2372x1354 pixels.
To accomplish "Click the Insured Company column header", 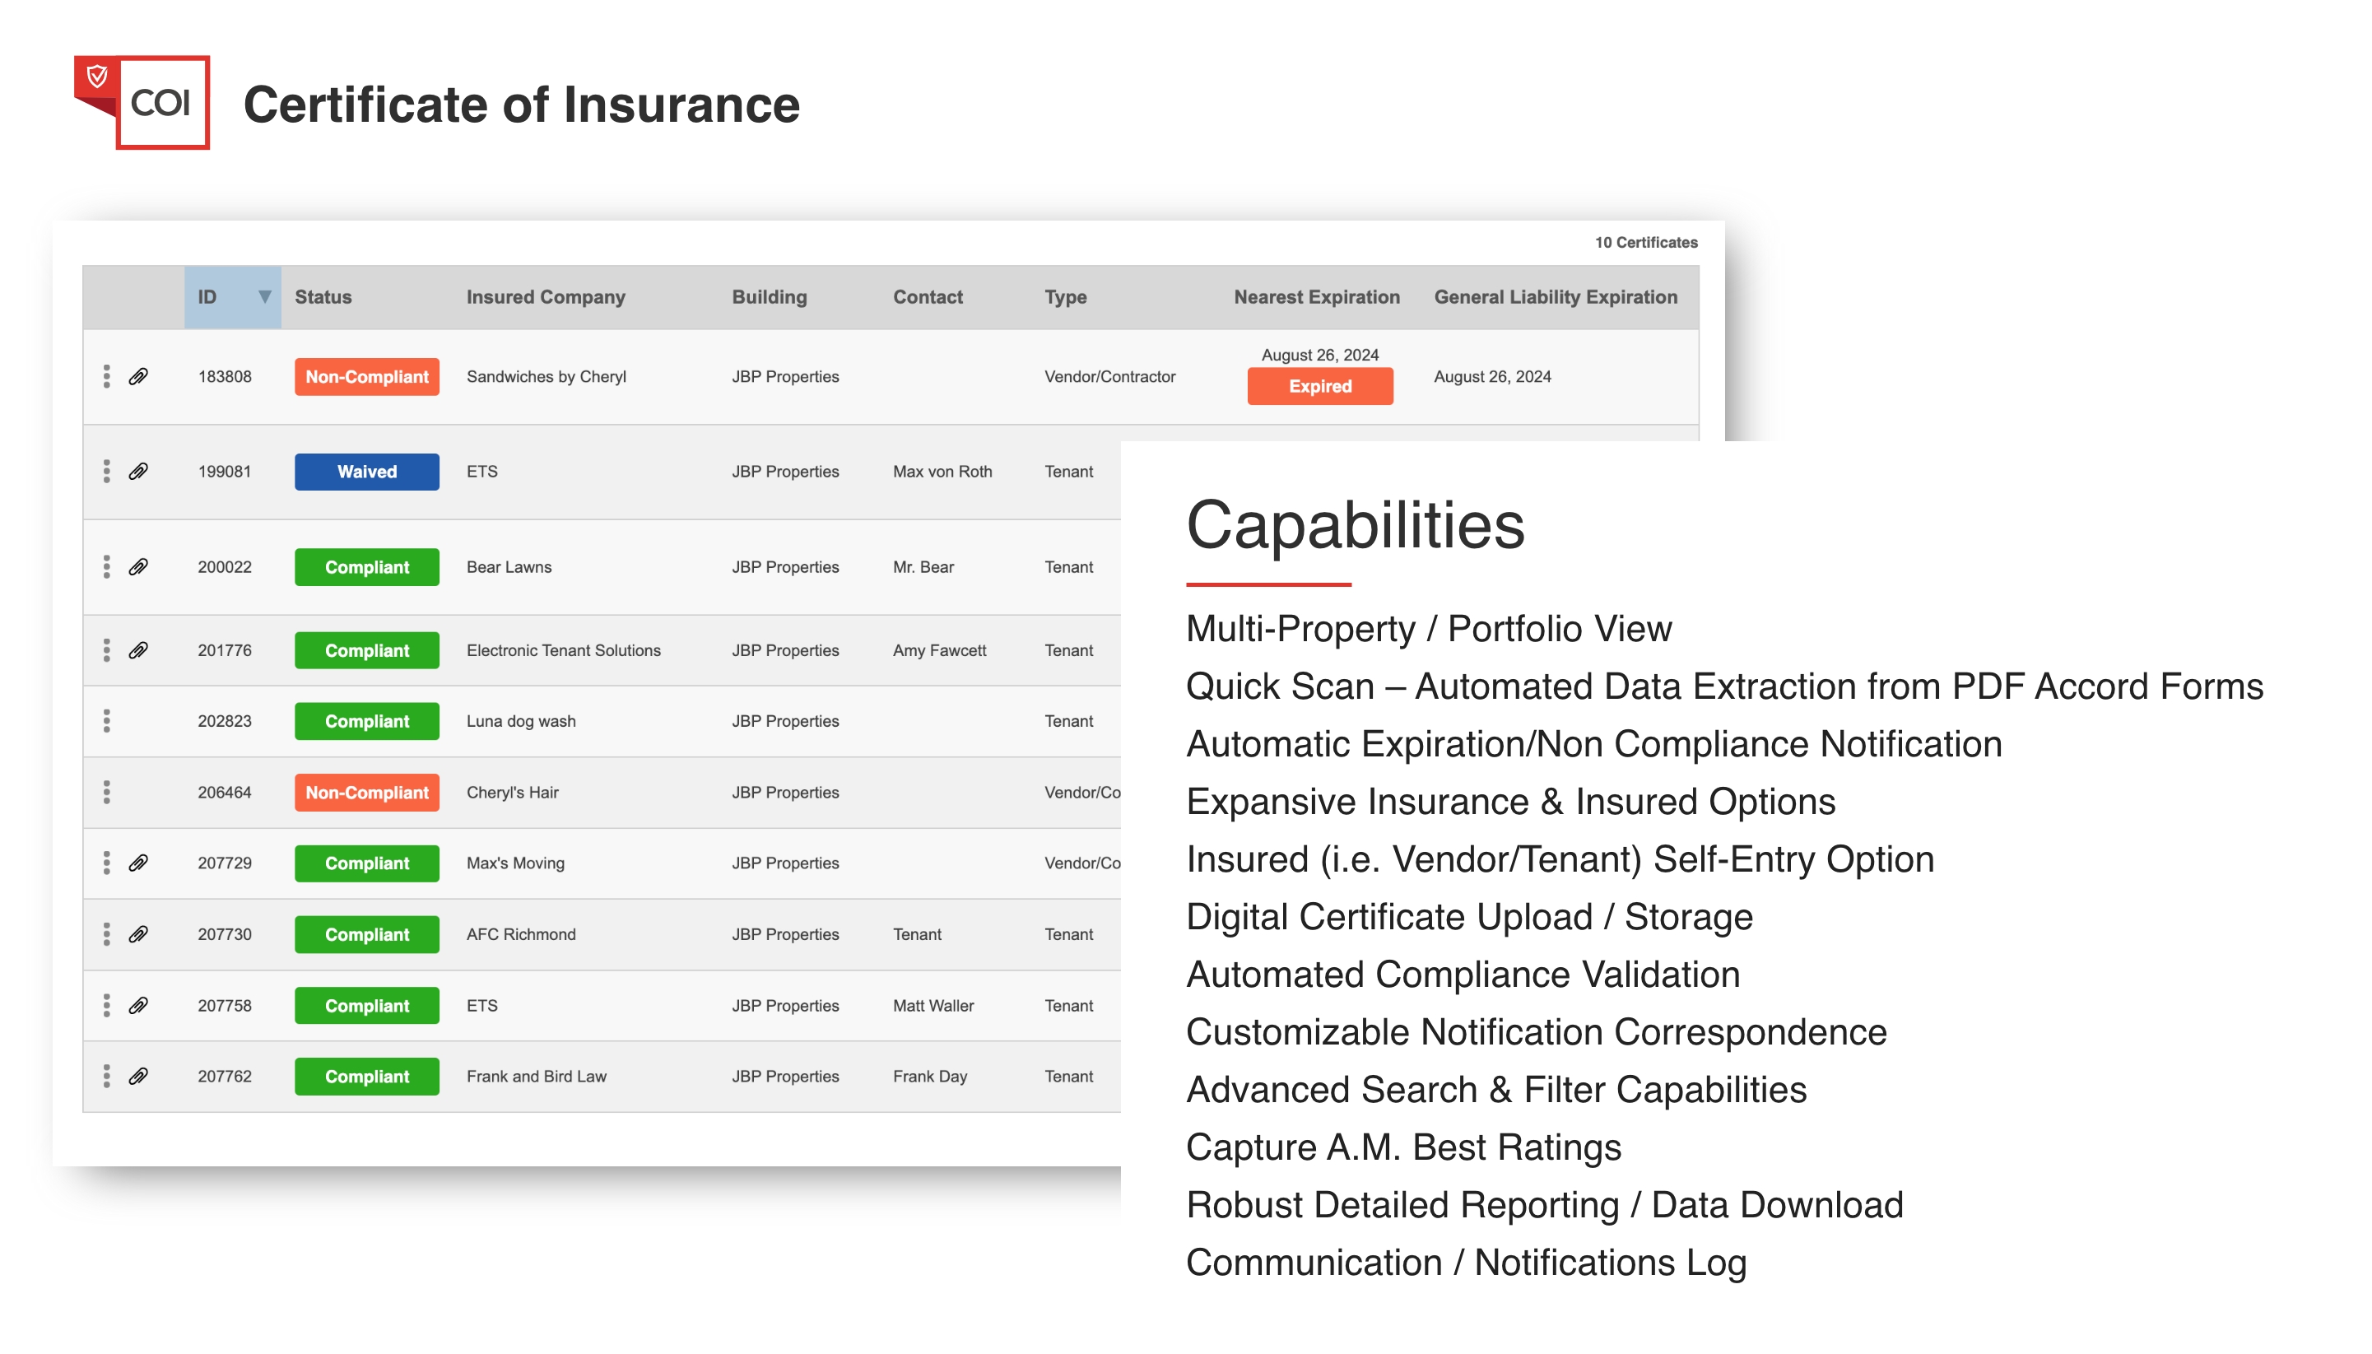I will (546, 296).
